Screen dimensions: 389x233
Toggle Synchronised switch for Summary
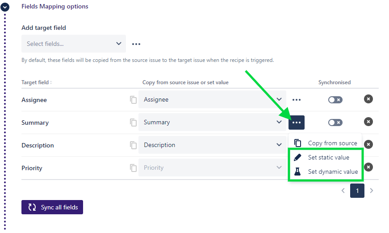point(335,123)
